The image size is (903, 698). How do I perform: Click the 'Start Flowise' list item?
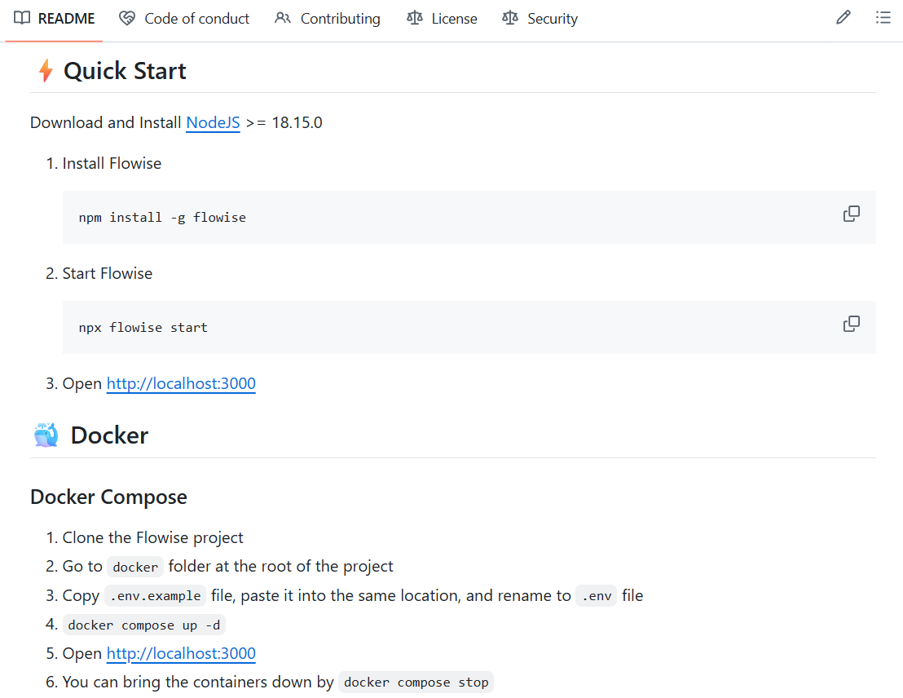click(x=107, y=273)
